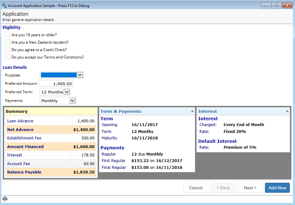Check 'Are you 18 years or older?'
The height and width of the screenshot is (205, 295).
pyautogui.click(x=8, y=35)
